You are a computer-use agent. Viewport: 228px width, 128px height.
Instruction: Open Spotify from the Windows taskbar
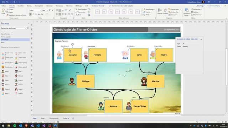pyautogui.click(x=15, y=126)
